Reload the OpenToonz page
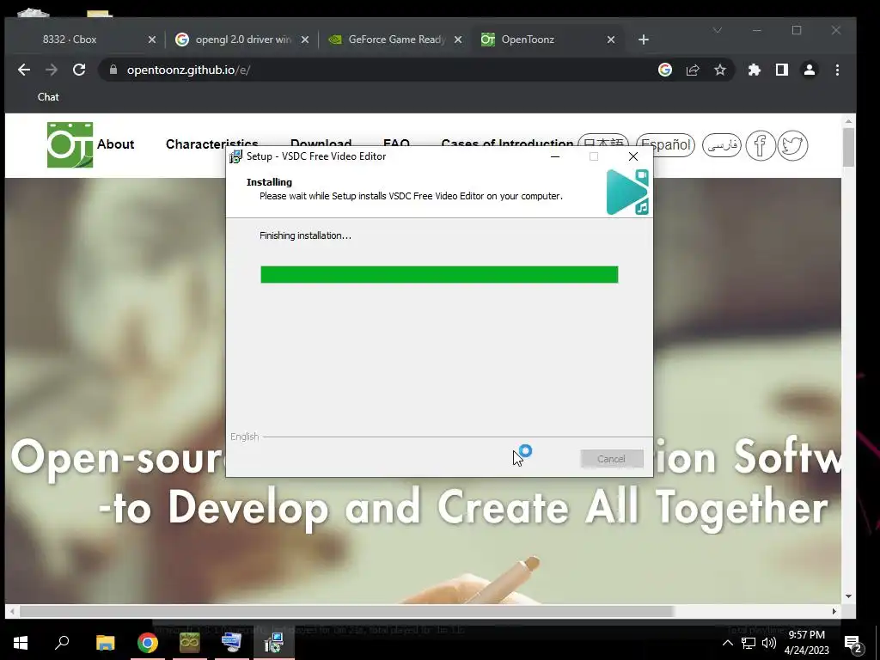Viewport: 880px width, 660px height. 79,70
